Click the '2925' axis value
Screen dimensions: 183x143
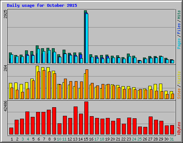[5, 14]
